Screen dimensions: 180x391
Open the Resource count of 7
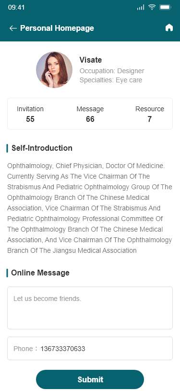(149, 114)
